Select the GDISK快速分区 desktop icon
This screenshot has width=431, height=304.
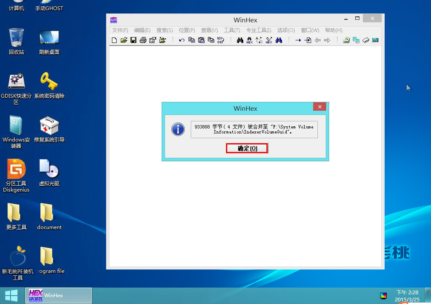pyautogui.click(x=16, y=89)
